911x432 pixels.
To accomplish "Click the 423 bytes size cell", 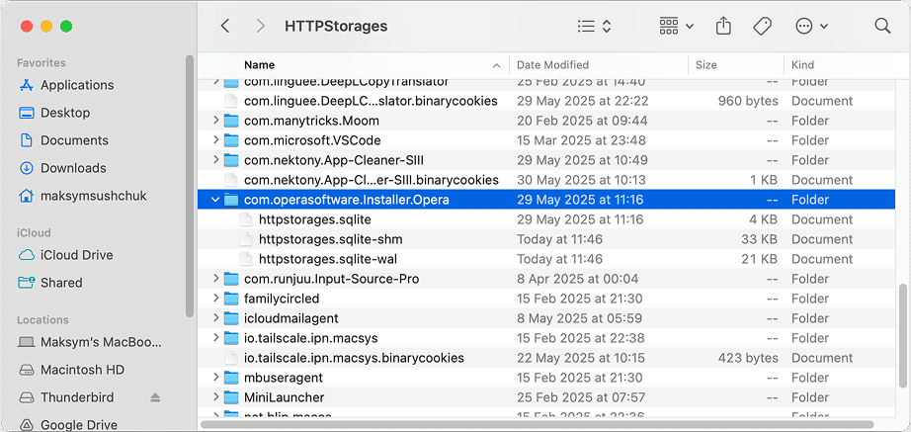I will [748, 358].
